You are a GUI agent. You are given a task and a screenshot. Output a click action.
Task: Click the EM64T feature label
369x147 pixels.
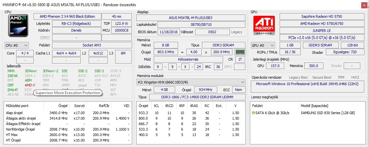[13, 90]
